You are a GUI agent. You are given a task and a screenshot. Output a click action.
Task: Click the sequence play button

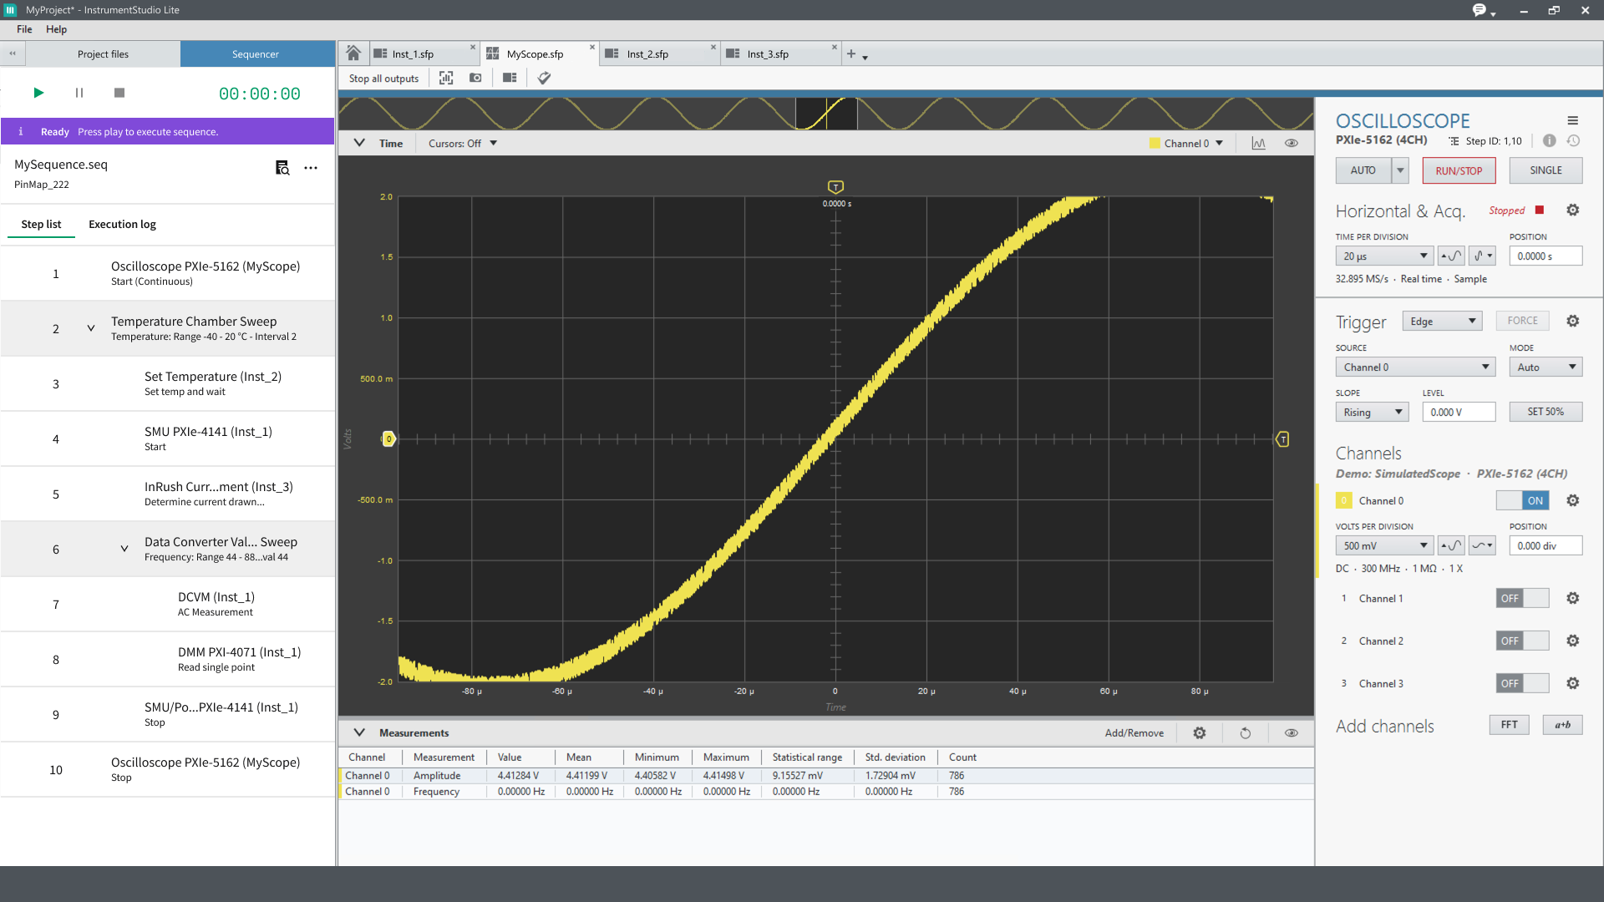[x=38, y=93]
